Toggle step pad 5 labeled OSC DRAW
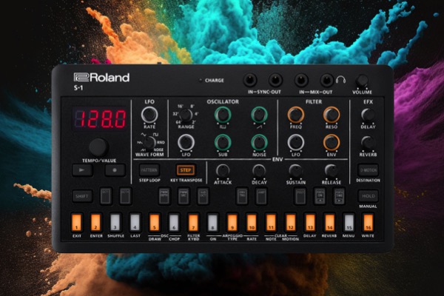 coord(155,222)
